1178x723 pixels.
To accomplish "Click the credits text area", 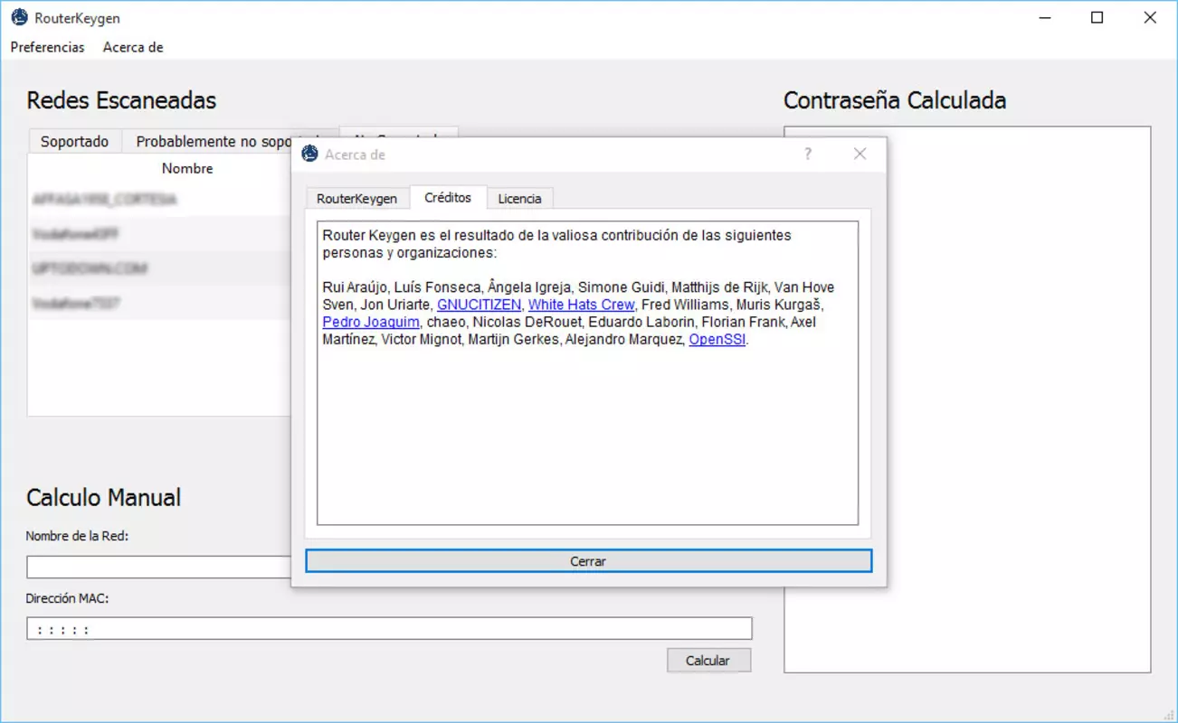I will click(587, 372).
